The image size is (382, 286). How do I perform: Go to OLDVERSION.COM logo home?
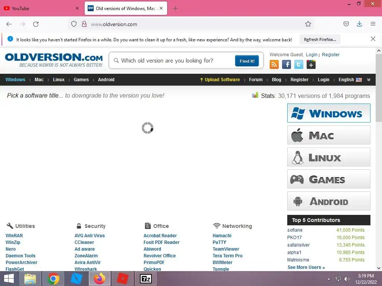point(54,60)
